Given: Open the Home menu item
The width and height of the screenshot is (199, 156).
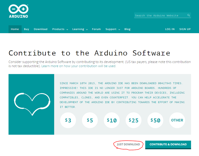Looking at the screenshot, I should 15,29.
